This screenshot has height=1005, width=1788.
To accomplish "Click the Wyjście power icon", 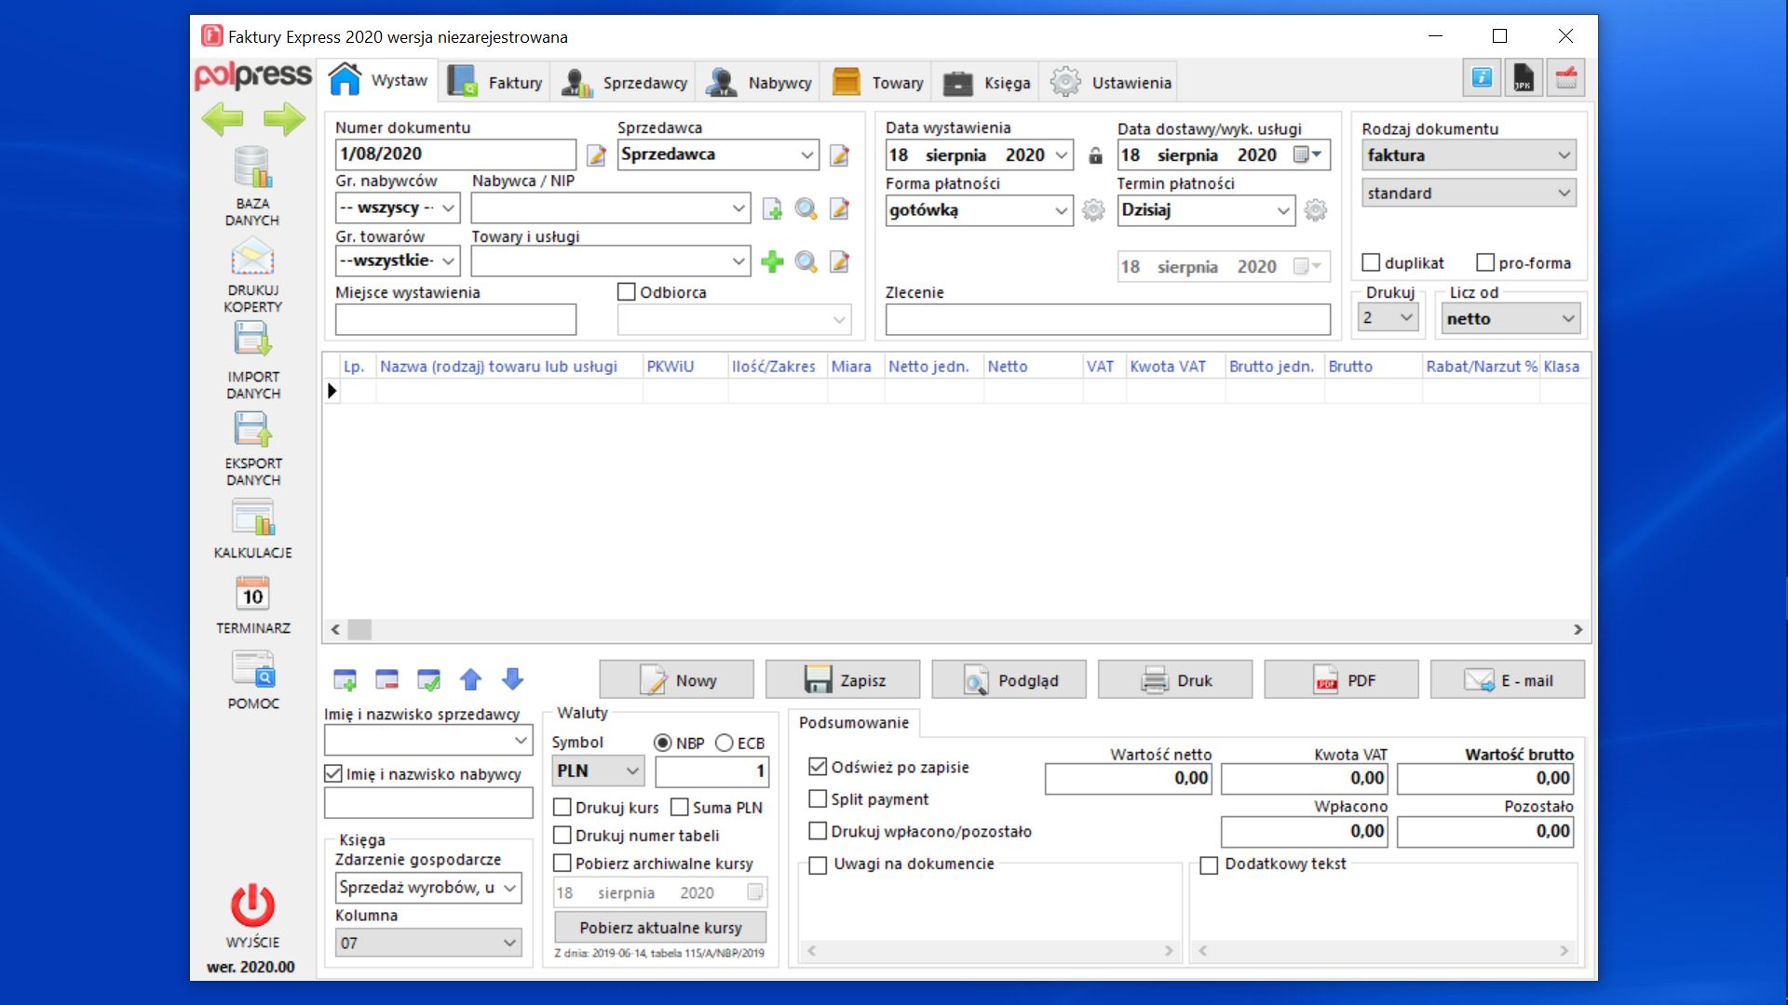I will coord(252,904).
